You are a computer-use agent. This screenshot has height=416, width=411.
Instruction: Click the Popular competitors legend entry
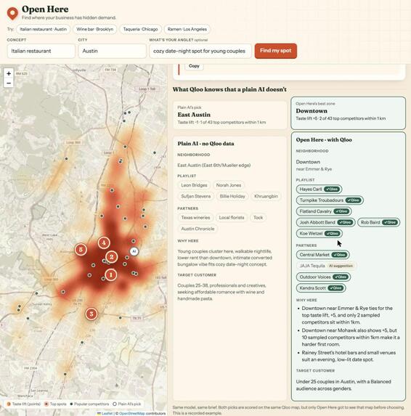89,404
